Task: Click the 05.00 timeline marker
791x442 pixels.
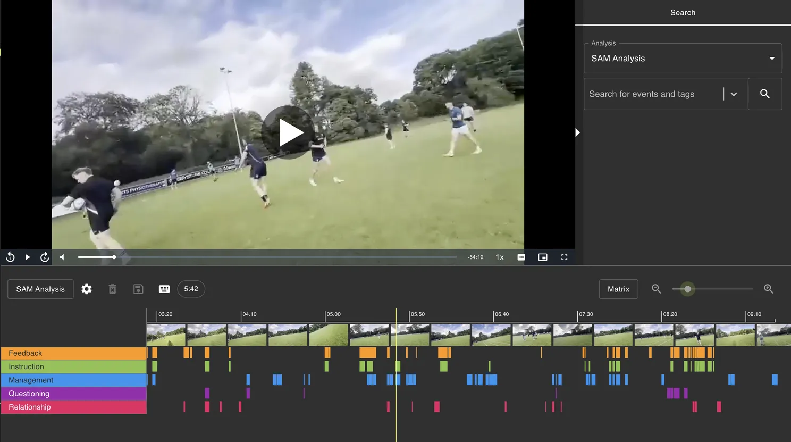Action: pyautogui.click(x=334, y=314)
